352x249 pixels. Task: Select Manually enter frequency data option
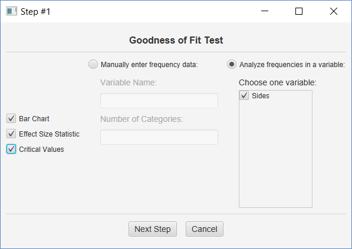93,64
